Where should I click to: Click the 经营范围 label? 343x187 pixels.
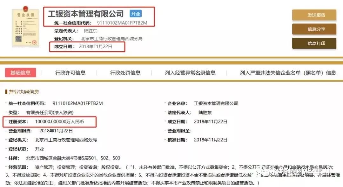(18, 167)
